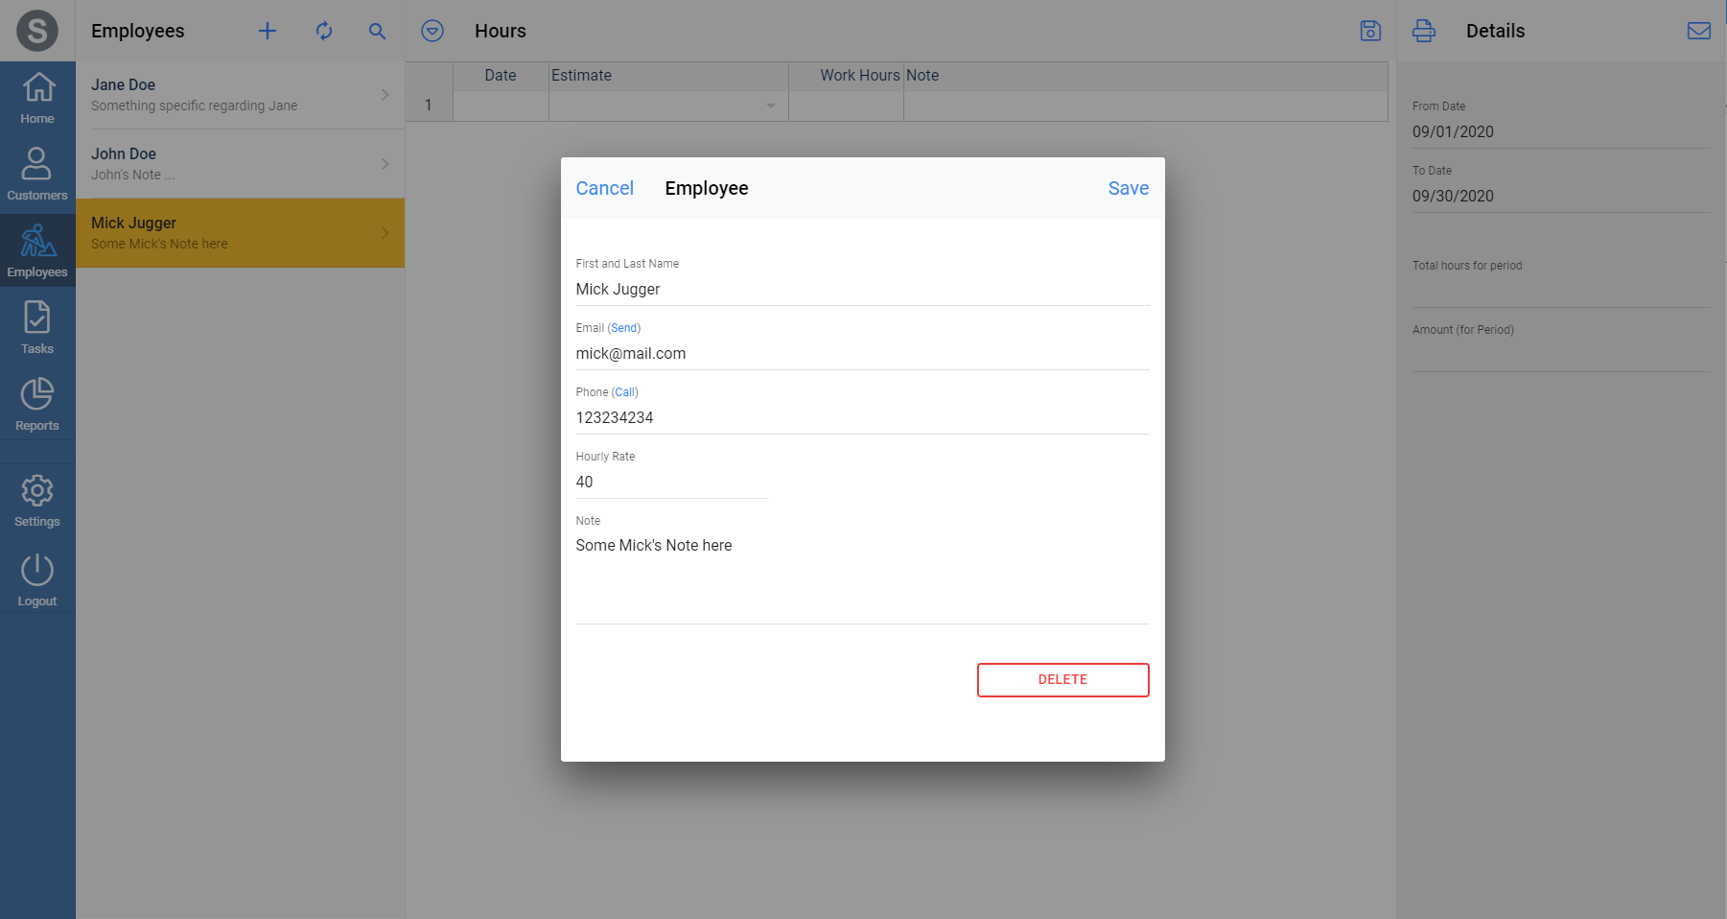Viewport: 1727px width, 919px height.
Task: Click the add employee plus icon
Action: [x=268, y=31]
